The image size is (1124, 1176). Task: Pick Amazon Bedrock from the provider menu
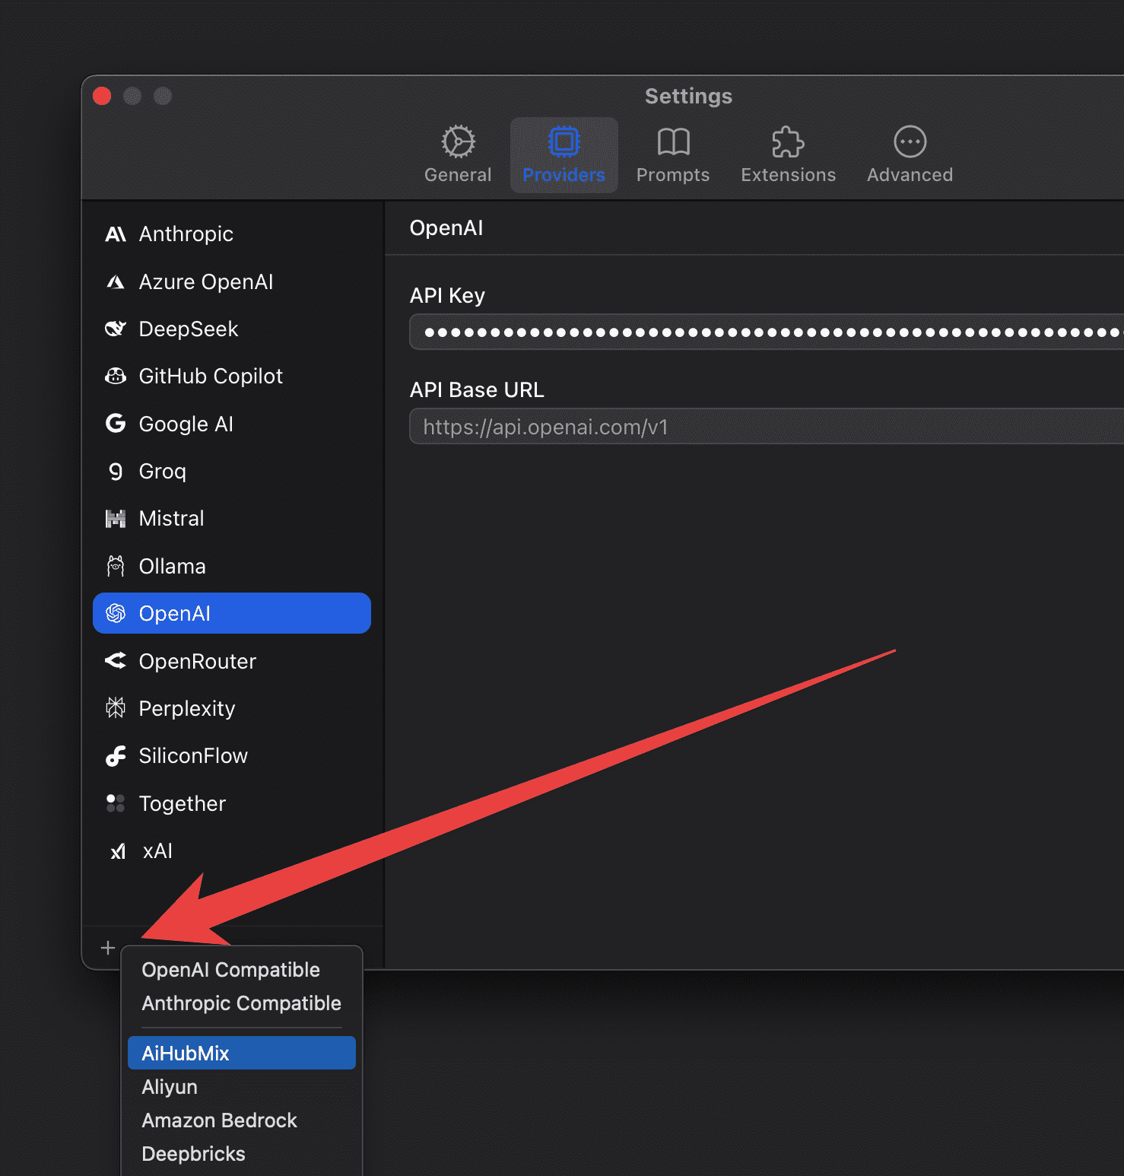point(242,1120)
